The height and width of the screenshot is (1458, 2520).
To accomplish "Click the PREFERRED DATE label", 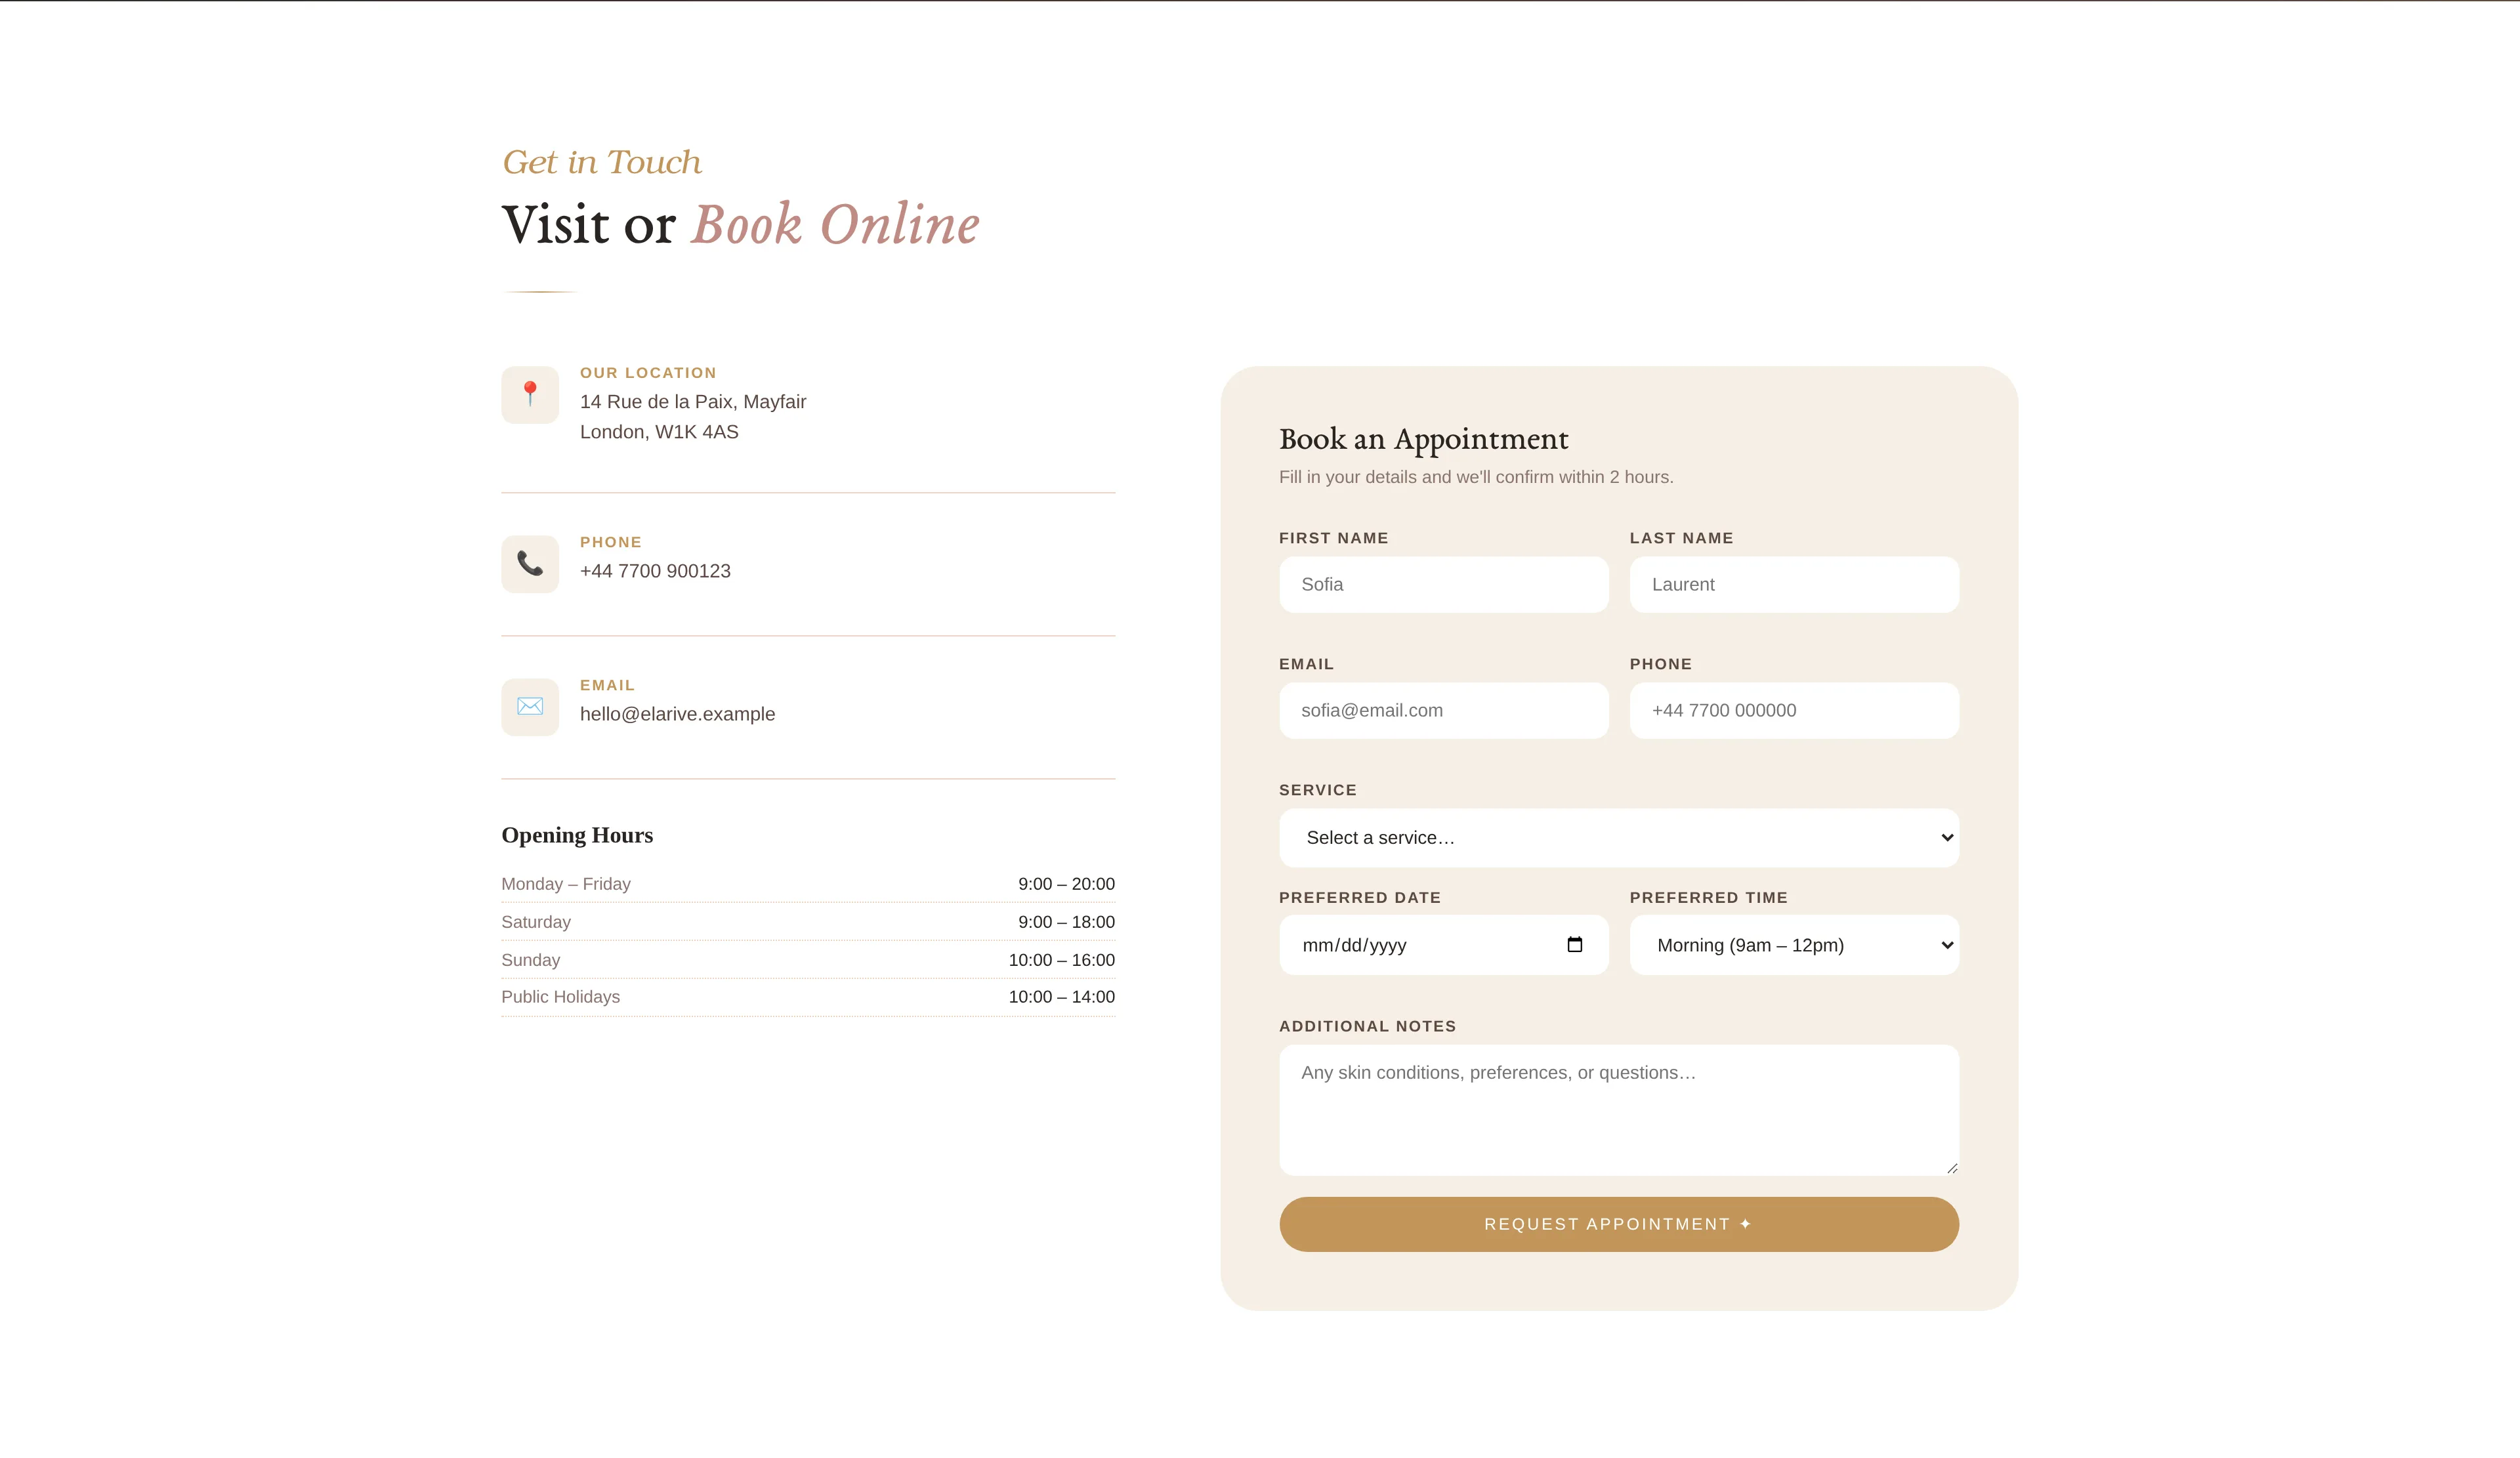I will point(1360,898).
